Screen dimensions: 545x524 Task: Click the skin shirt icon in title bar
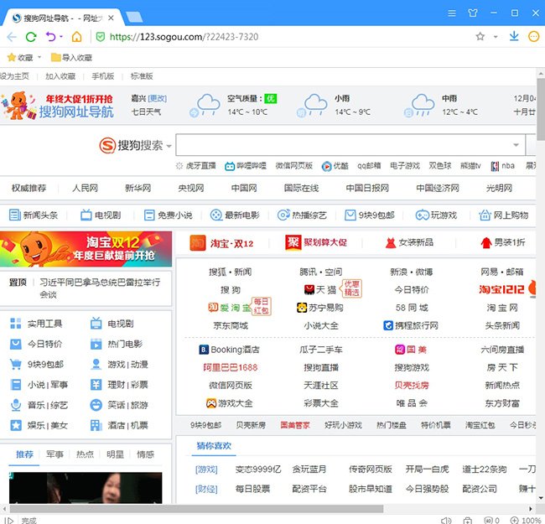click(x=473, y=13)
